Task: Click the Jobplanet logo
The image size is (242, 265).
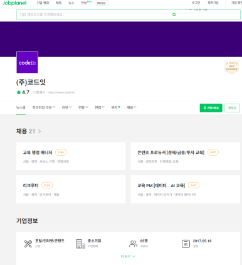Action: tap(14, 3)
